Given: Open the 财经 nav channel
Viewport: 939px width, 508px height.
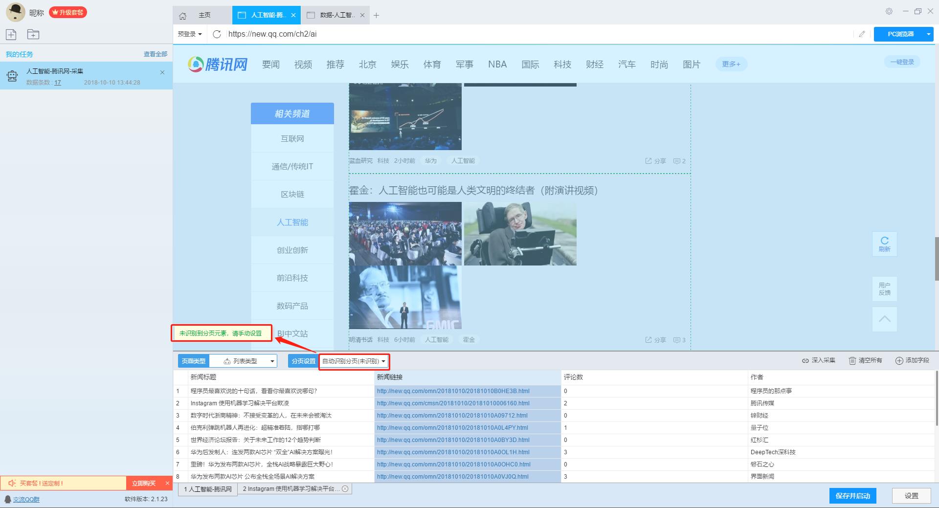Looking at the screenshot, I should coord(595,64).
